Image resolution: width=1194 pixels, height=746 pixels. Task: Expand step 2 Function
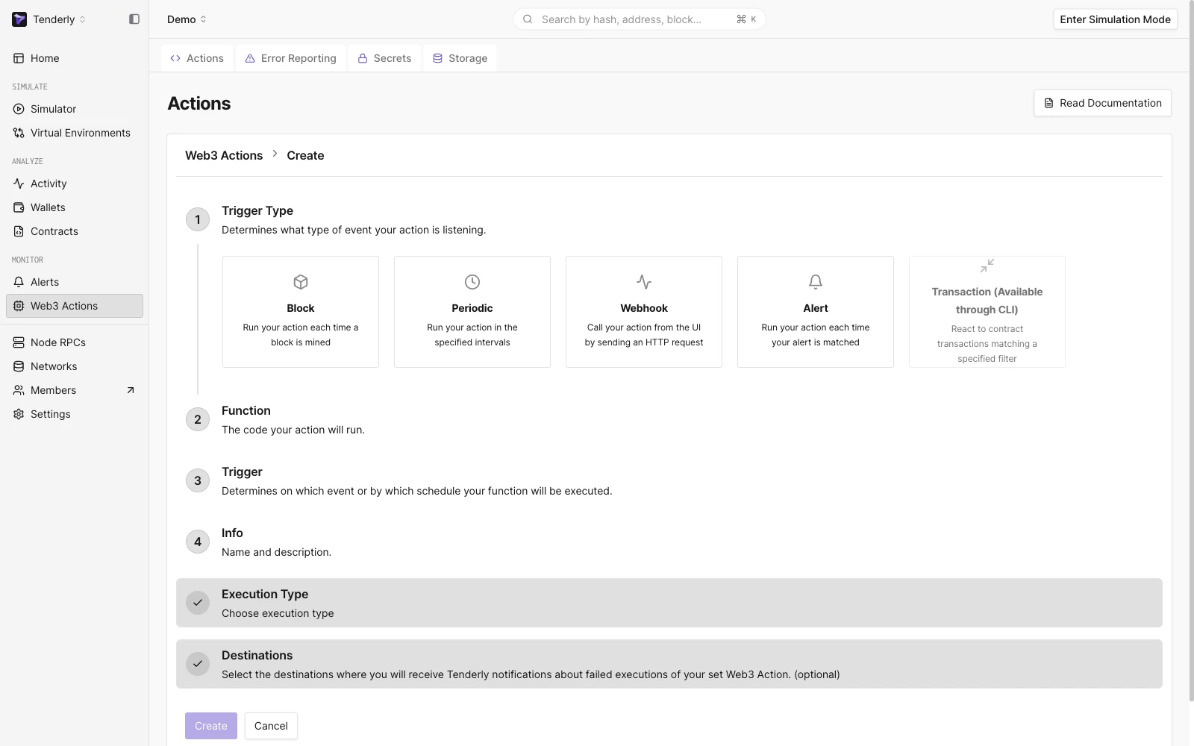tap(669, 419)
